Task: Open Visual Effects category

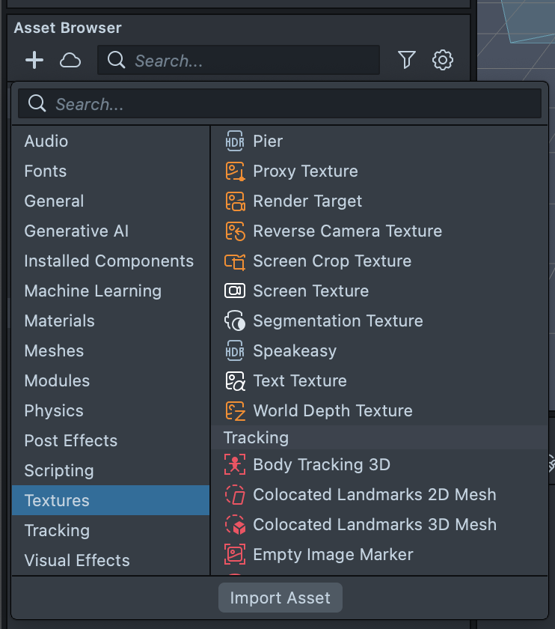Action: [x=77, y=560]
